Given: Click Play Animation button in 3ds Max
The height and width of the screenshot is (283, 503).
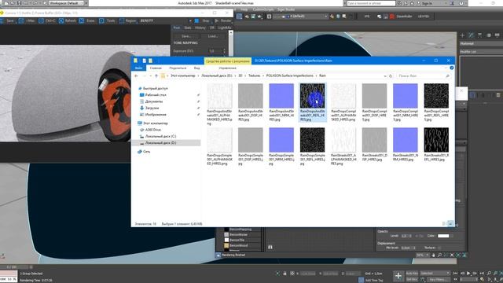Looking at the screenshot, I should click(x=468, y=274).
